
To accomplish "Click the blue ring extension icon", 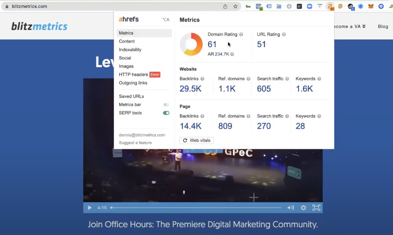I will click(x=381, y=6).
